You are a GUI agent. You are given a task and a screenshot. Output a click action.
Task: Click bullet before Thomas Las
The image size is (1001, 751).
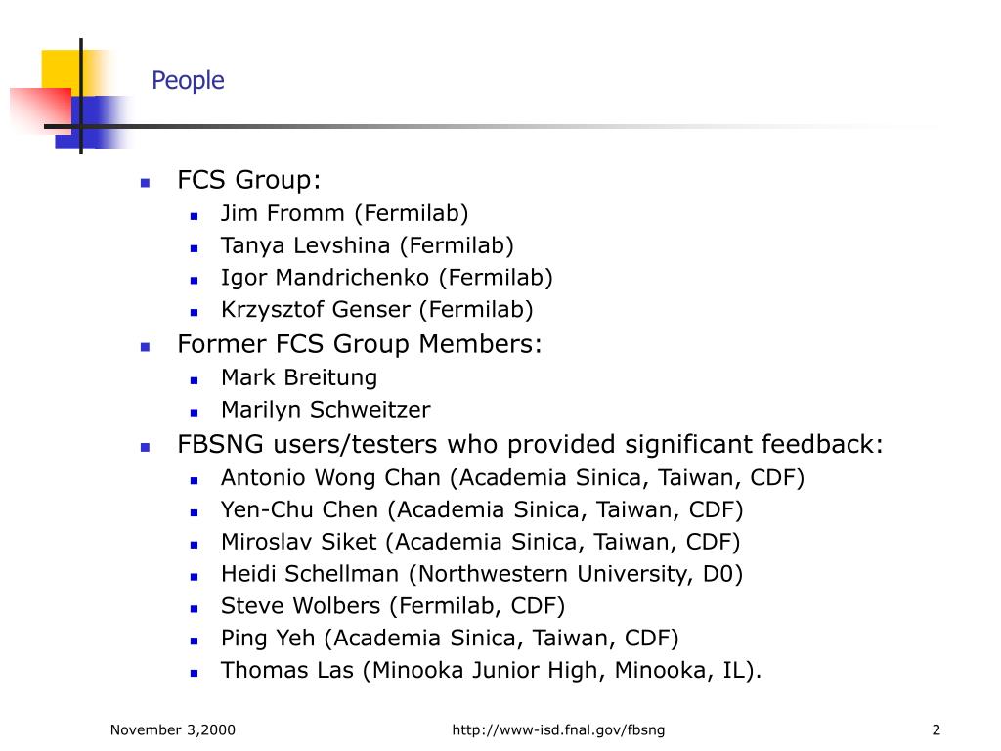tap(195, 673)
